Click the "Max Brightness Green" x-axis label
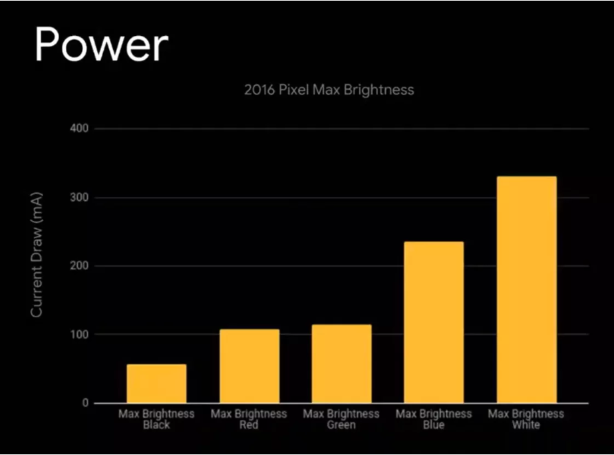 pos(341,419)
